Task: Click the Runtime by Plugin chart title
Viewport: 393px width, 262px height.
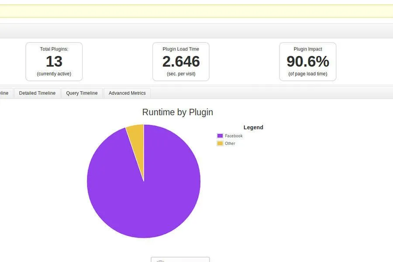Action: click(177, 112)
